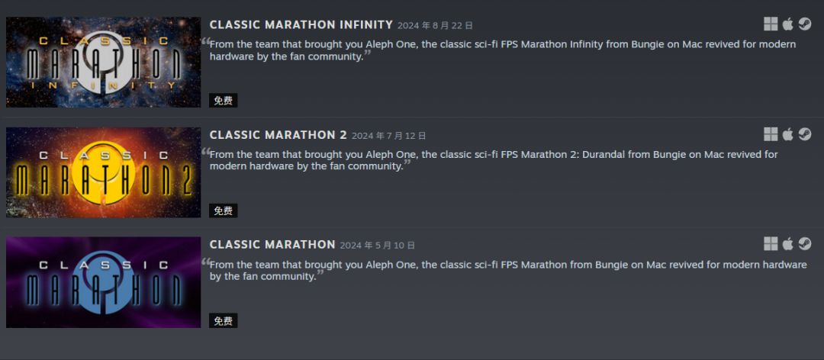Click 免费 price tag under Marathon Infinity

(223, 101)
